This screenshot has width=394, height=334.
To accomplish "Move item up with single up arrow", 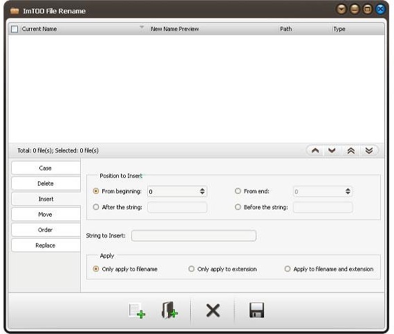I will 315,150.
